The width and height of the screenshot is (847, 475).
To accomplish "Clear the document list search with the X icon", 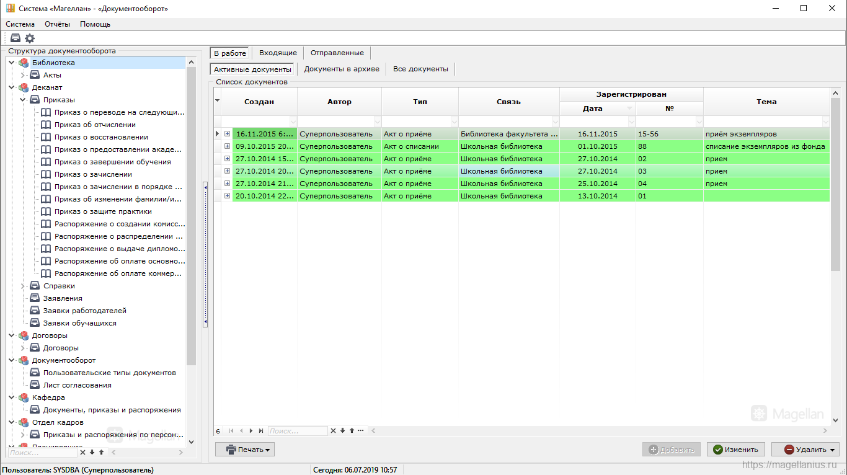I will click(333, 430).
